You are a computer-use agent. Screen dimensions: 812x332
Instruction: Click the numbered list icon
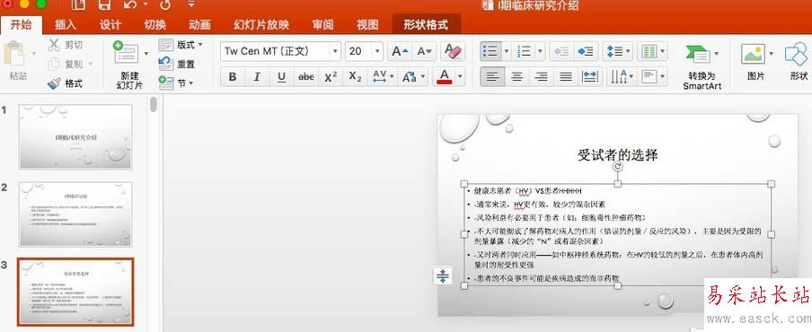pyautogui.click(x=525, y=50)
